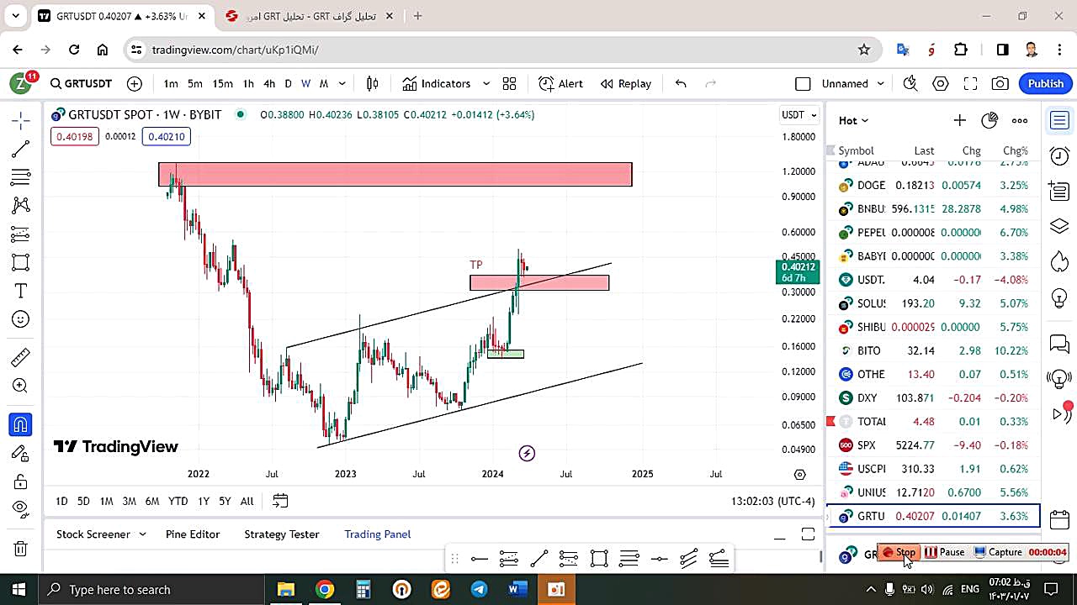Switch to 15m timeframe
The width and height of the screenshot is (1077, 605).
click(222, 83)
